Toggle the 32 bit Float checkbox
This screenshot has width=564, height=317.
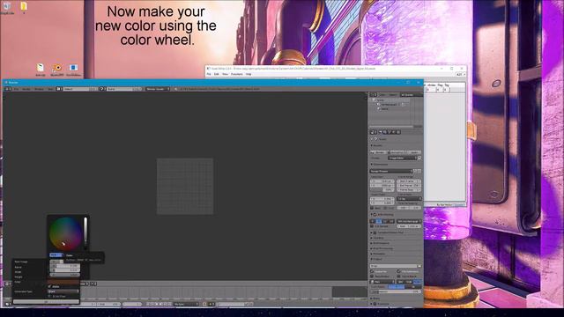click(x=49, y=296)
